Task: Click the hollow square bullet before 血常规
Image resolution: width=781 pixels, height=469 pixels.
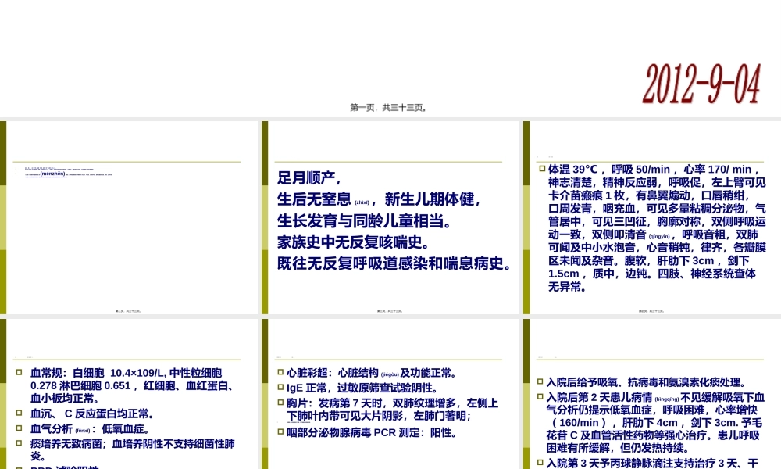Action: (17, 374)
